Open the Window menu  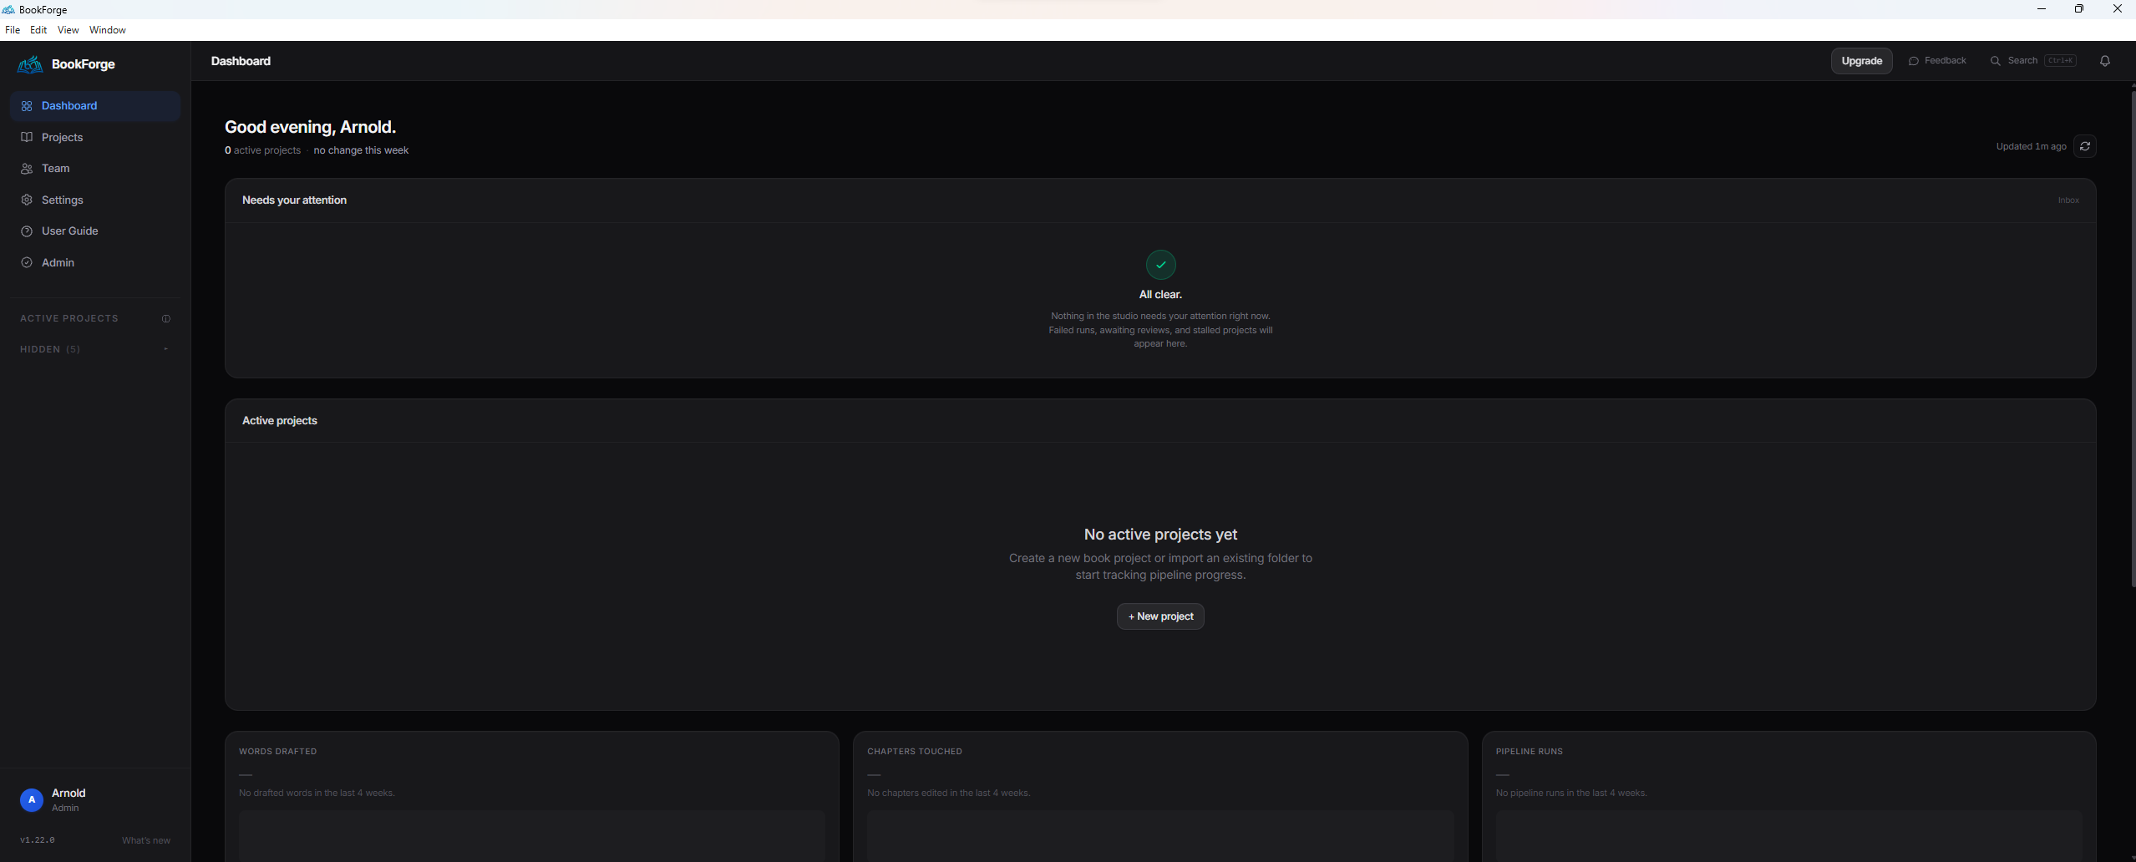108,30
